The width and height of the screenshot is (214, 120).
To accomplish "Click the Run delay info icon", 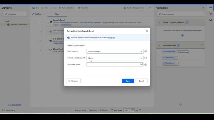I will pyautogui.click(x=140, y=110).
